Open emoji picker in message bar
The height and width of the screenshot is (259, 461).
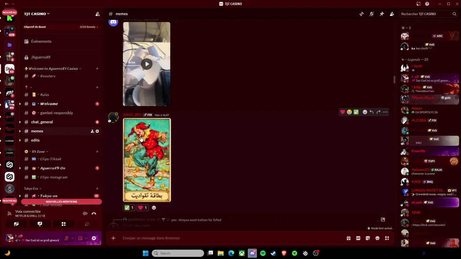(377, 238)
